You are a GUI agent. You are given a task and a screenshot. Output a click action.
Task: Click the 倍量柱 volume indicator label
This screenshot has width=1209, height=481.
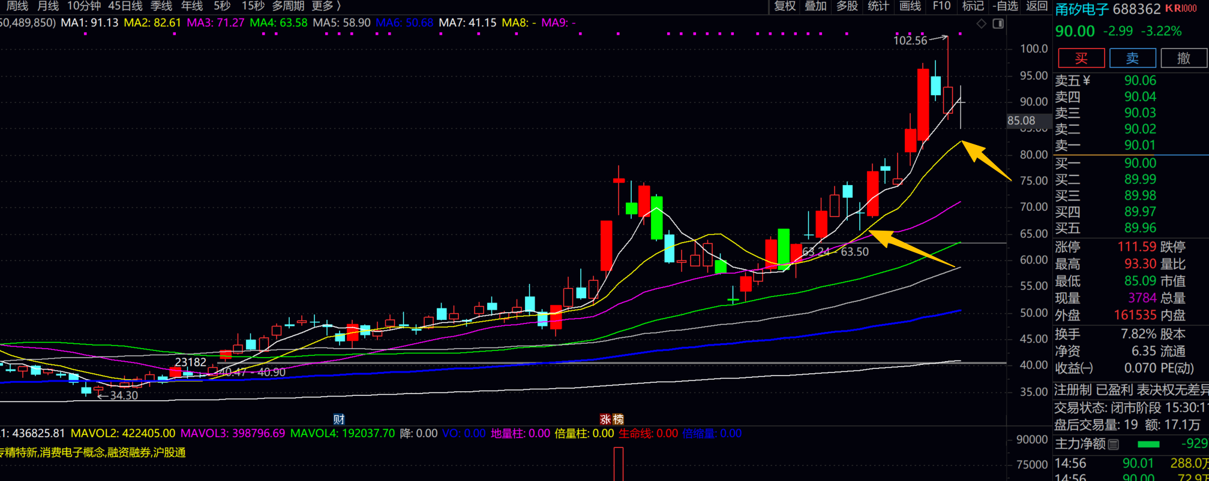[x=584, y=433]
